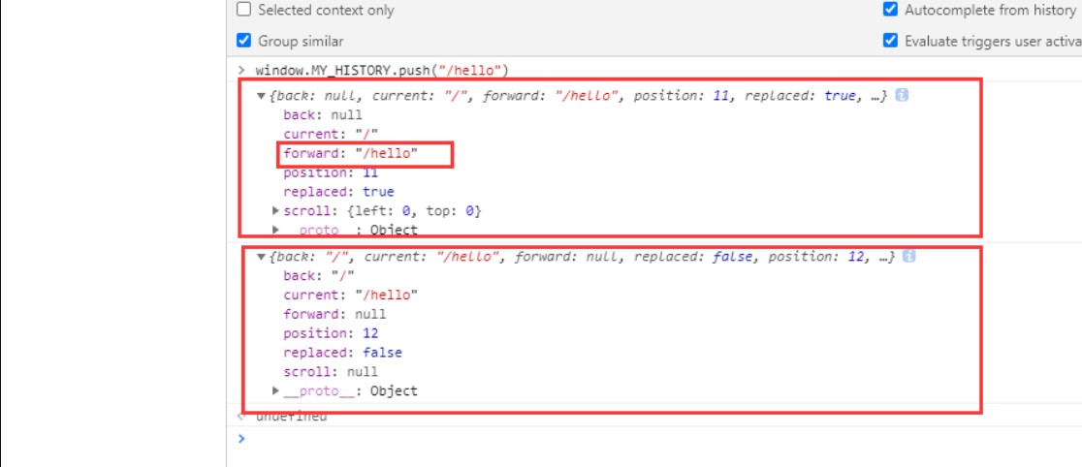Expand the scroll {left: 0, top: 0} property
Viewport: 1082px width, 467px height.
(x=276, y=211)
